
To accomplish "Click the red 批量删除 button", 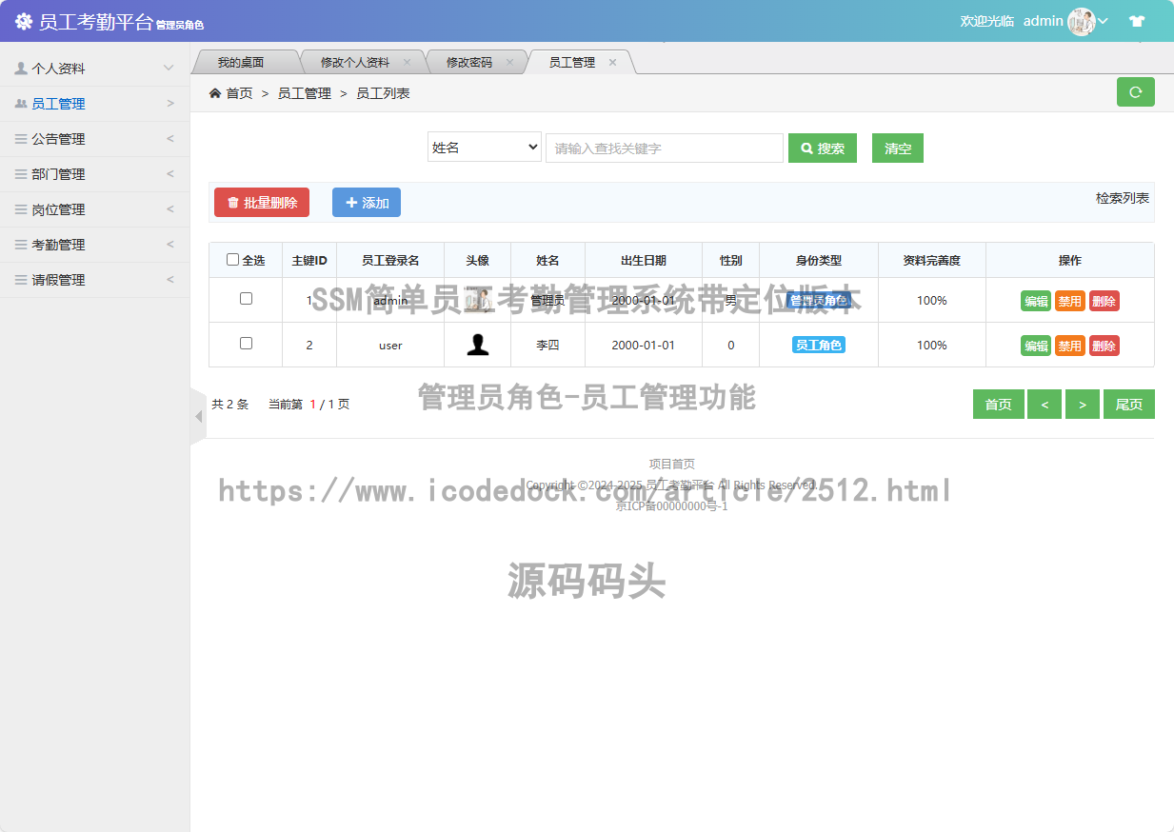I will (262, 202).
